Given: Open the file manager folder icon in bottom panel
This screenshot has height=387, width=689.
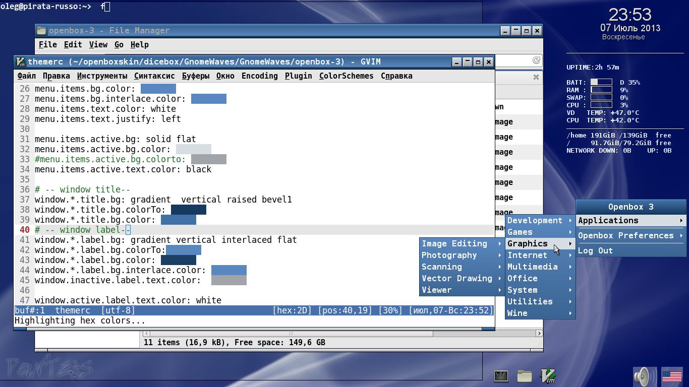Looking at the screenshot, I should click(525, 376).
